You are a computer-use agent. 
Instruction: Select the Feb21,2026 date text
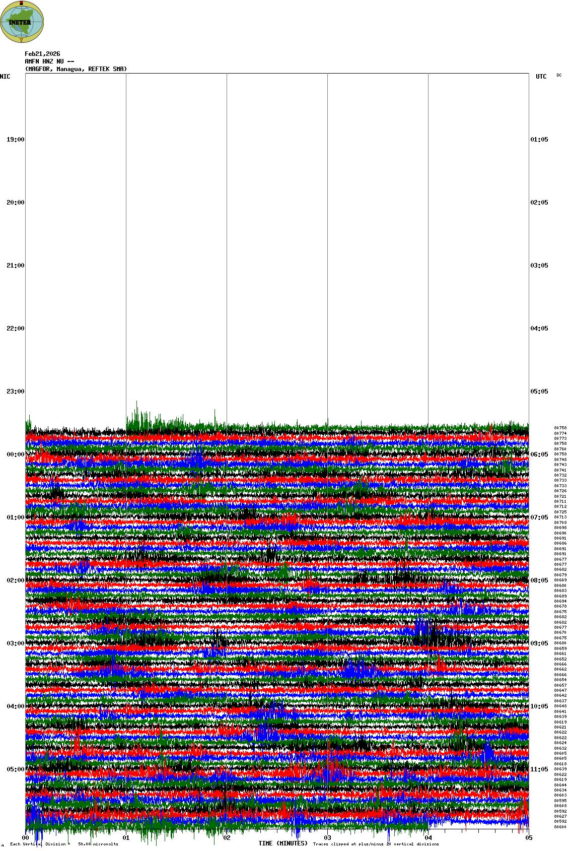point(42,54)
